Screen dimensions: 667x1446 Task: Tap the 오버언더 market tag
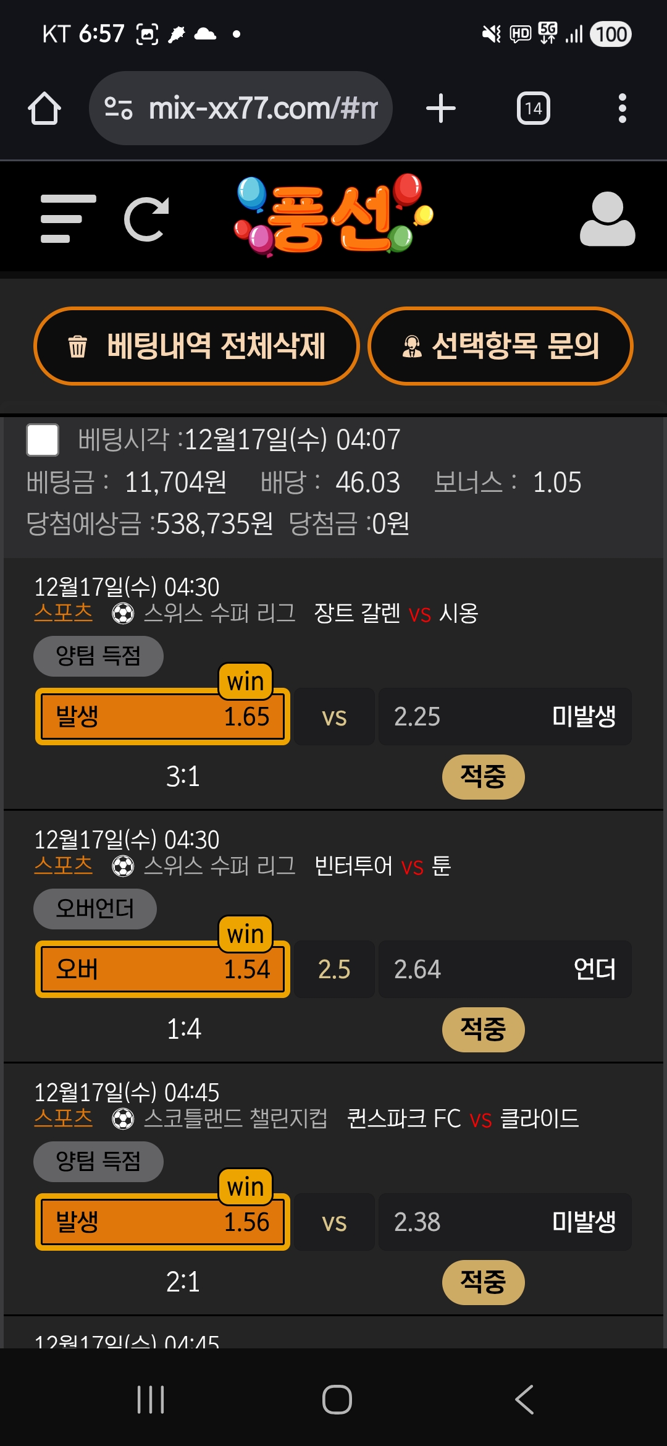click(x=95, y=908)
